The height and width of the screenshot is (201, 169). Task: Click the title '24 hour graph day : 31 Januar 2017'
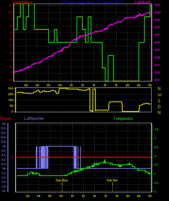pos(93,2)
